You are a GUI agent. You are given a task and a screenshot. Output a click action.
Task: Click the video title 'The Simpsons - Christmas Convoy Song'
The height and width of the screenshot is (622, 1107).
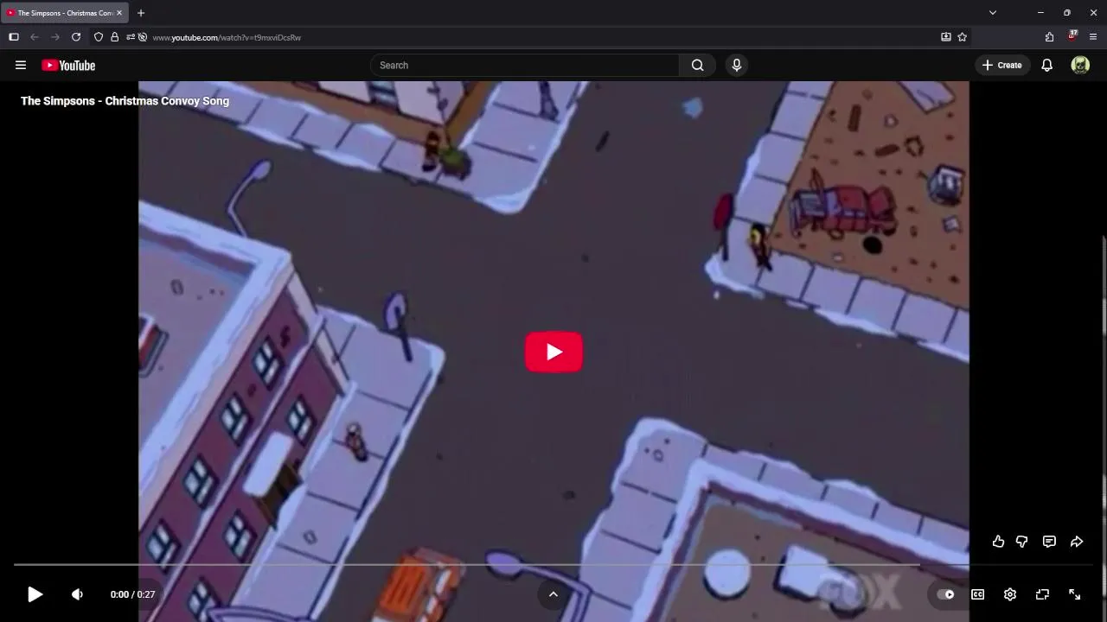tap(125, 101)
